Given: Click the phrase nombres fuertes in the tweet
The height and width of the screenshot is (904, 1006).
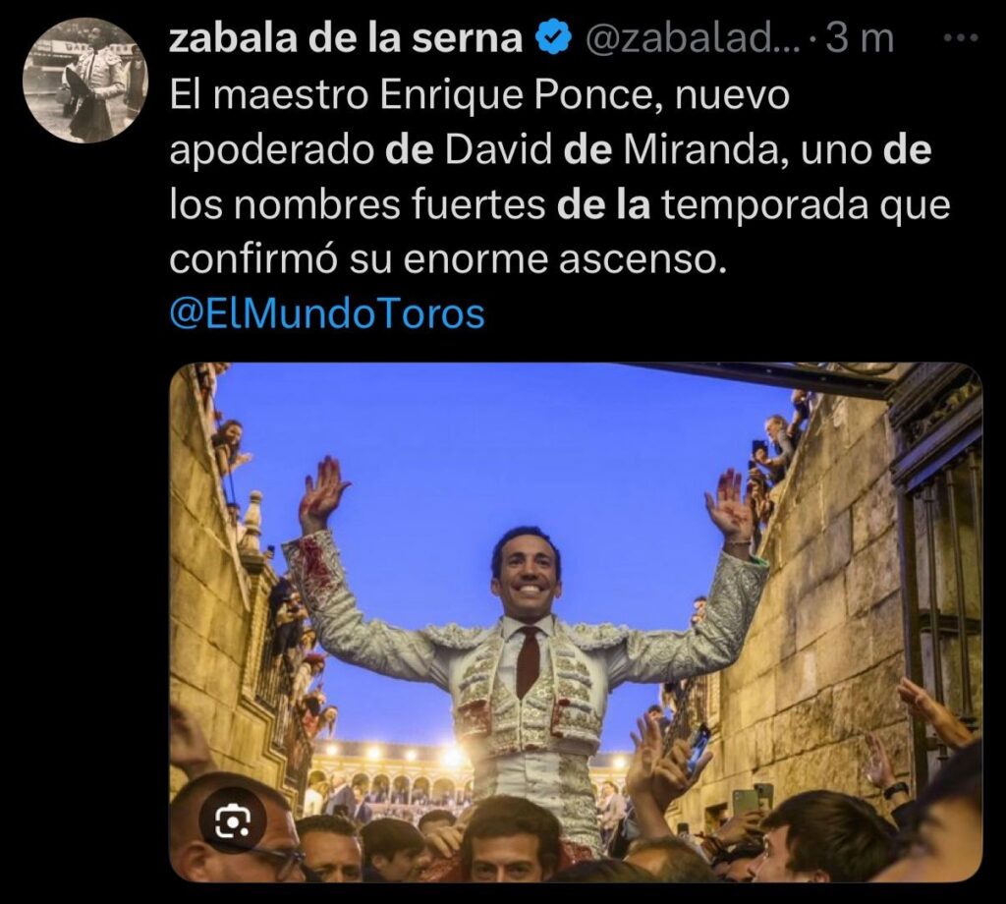Looking at the screenshot, I should [389, 204].
